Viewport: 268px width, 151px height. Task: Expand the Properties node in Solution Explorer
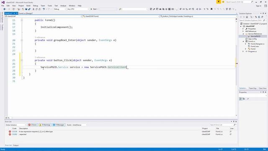243,29
